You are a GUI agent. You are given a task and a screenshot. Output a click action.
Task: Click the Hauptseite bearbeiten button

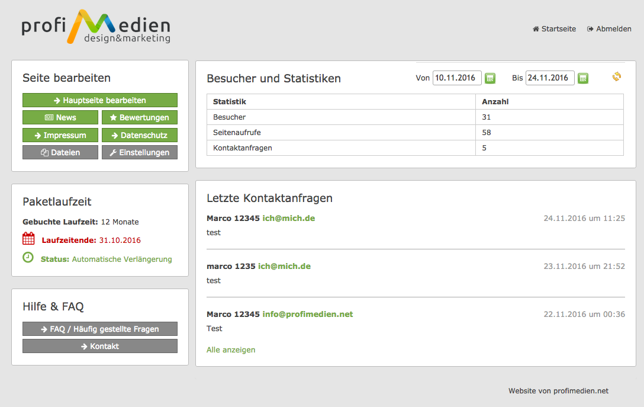(x=100, y=100)
